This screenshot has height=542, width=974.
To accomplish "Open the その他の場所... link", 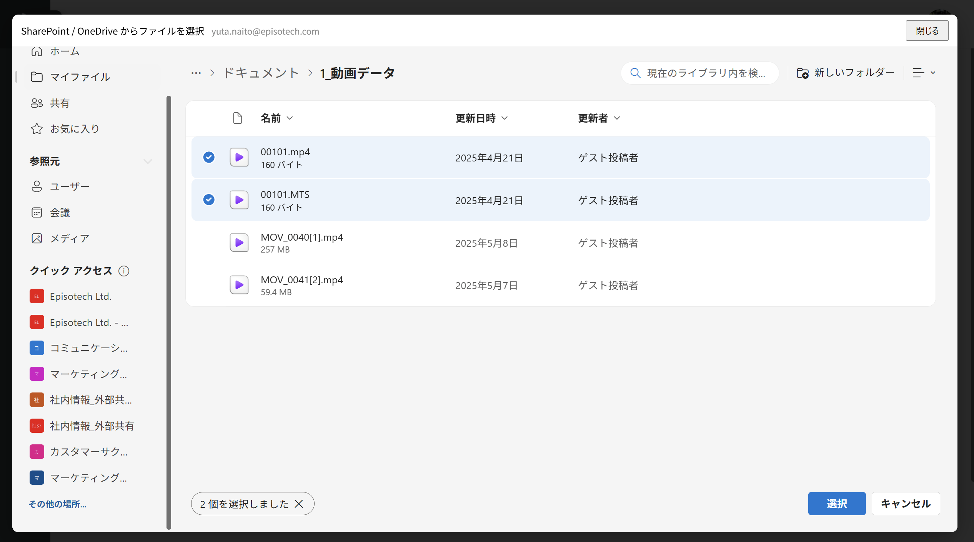I will (58, 504).
